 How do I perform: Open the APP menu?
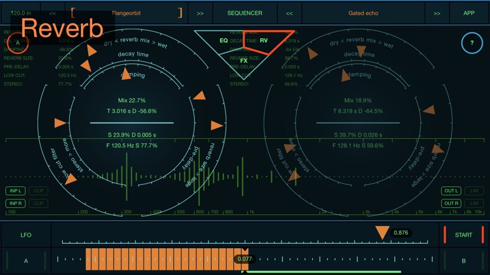click(468, 13)
